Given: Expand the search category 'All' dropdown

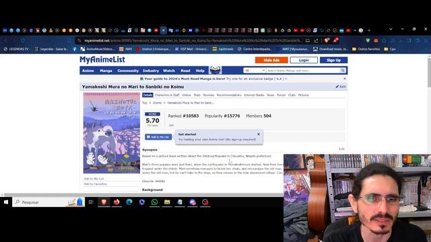Looking at the screenshot, I should [255, 71].
